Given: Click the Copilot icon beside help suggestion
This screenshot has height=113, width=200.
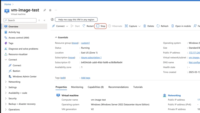Looking at the screenshot, I should click(52, 19).
